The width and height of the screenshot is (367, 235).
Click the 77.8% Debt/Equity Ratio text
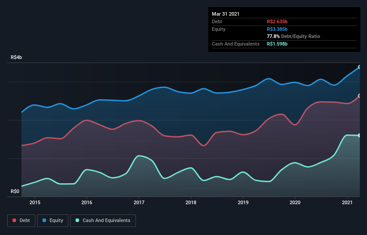coord(294,37)
